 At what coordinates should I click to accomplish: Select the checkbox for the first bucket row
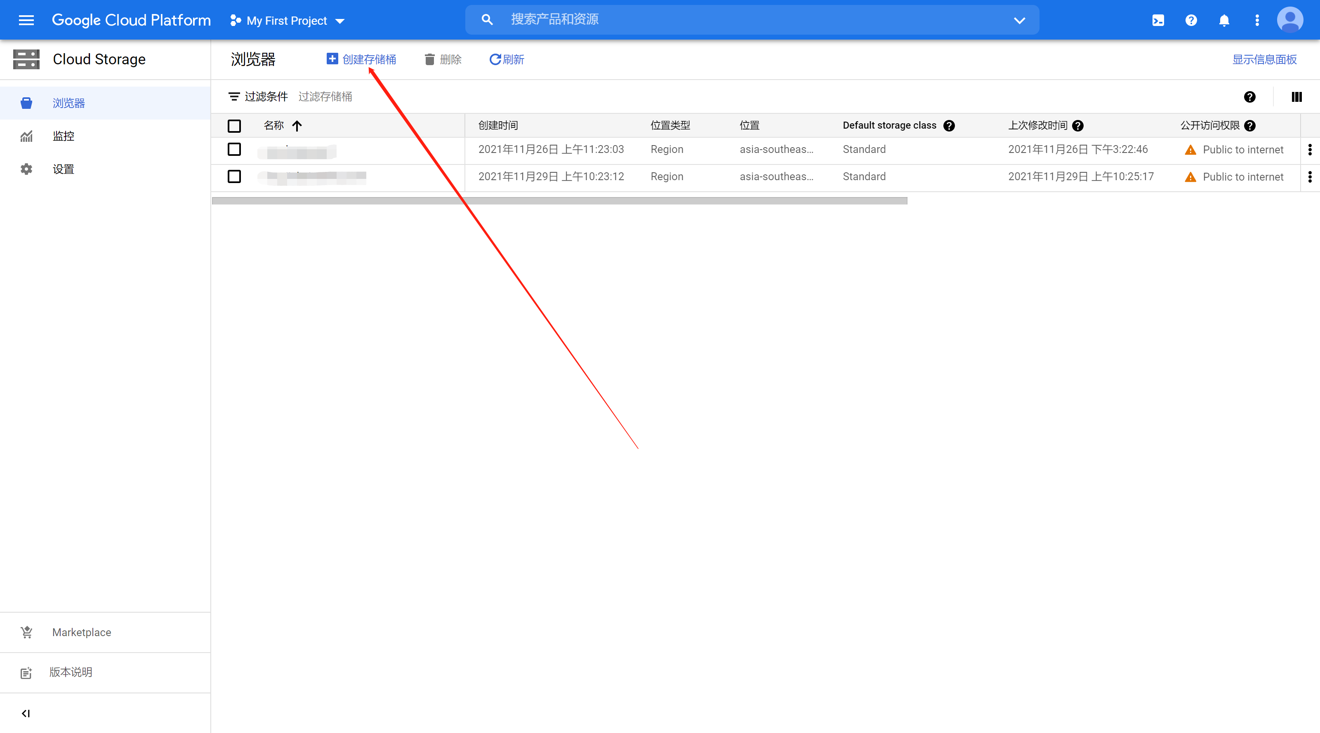point(234,150)
